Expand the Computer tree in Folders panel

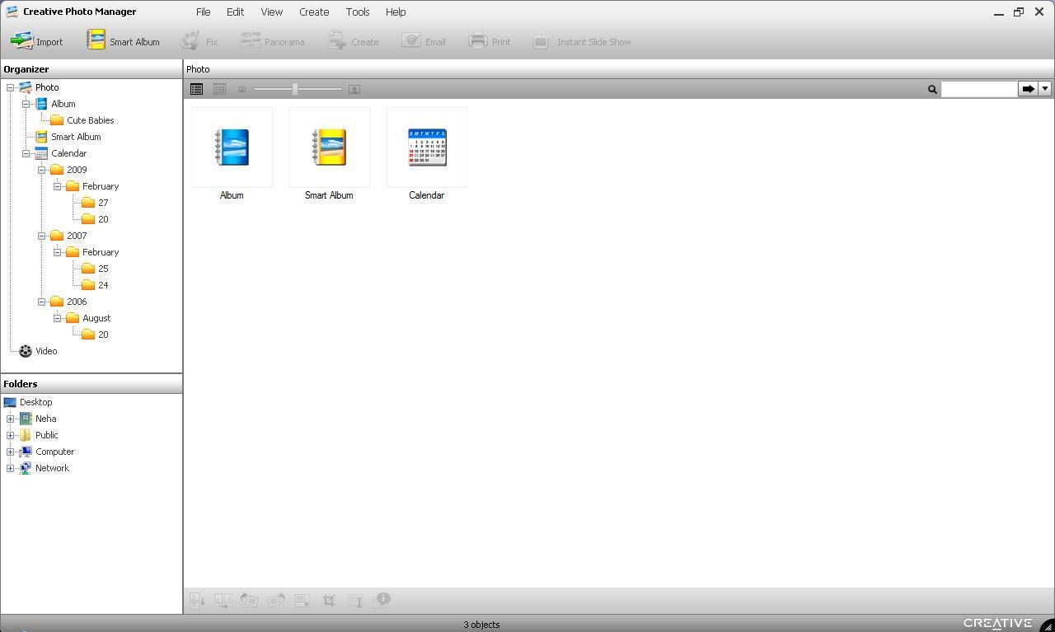click(x=10, y=452)
